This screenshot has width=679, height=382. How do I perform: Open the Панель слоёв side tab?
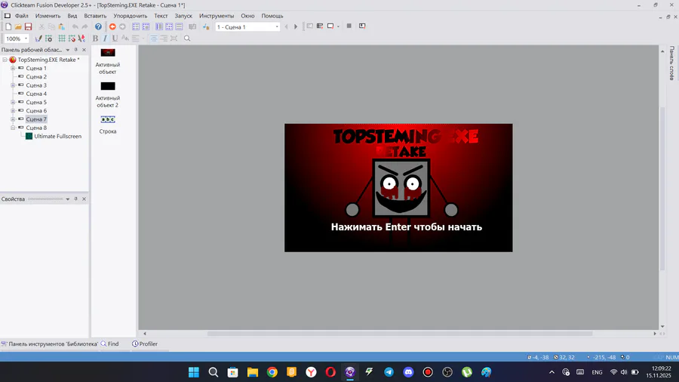click(x=671, y=63)
